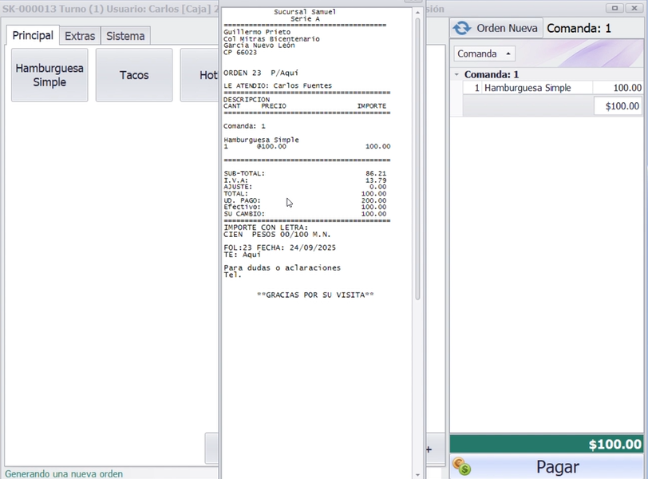Open the Comanda dropdown

pos(484,53)
